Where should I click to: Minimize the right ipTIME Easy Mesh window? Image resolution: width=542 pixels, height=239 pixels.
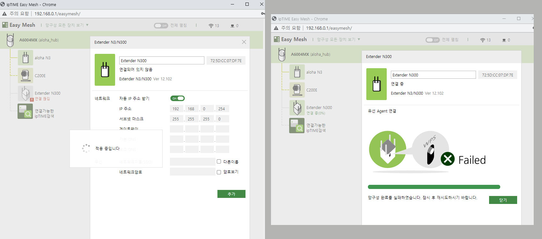(x=504, y=18)
